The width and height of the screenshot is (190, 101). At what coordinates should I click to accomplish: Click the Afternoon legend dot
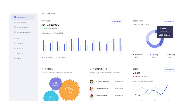134,55
